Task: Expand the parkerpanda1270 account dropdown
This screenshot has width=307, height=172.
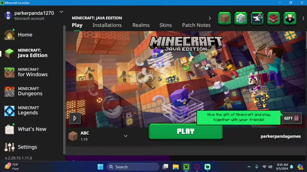Action: point(61,12)
